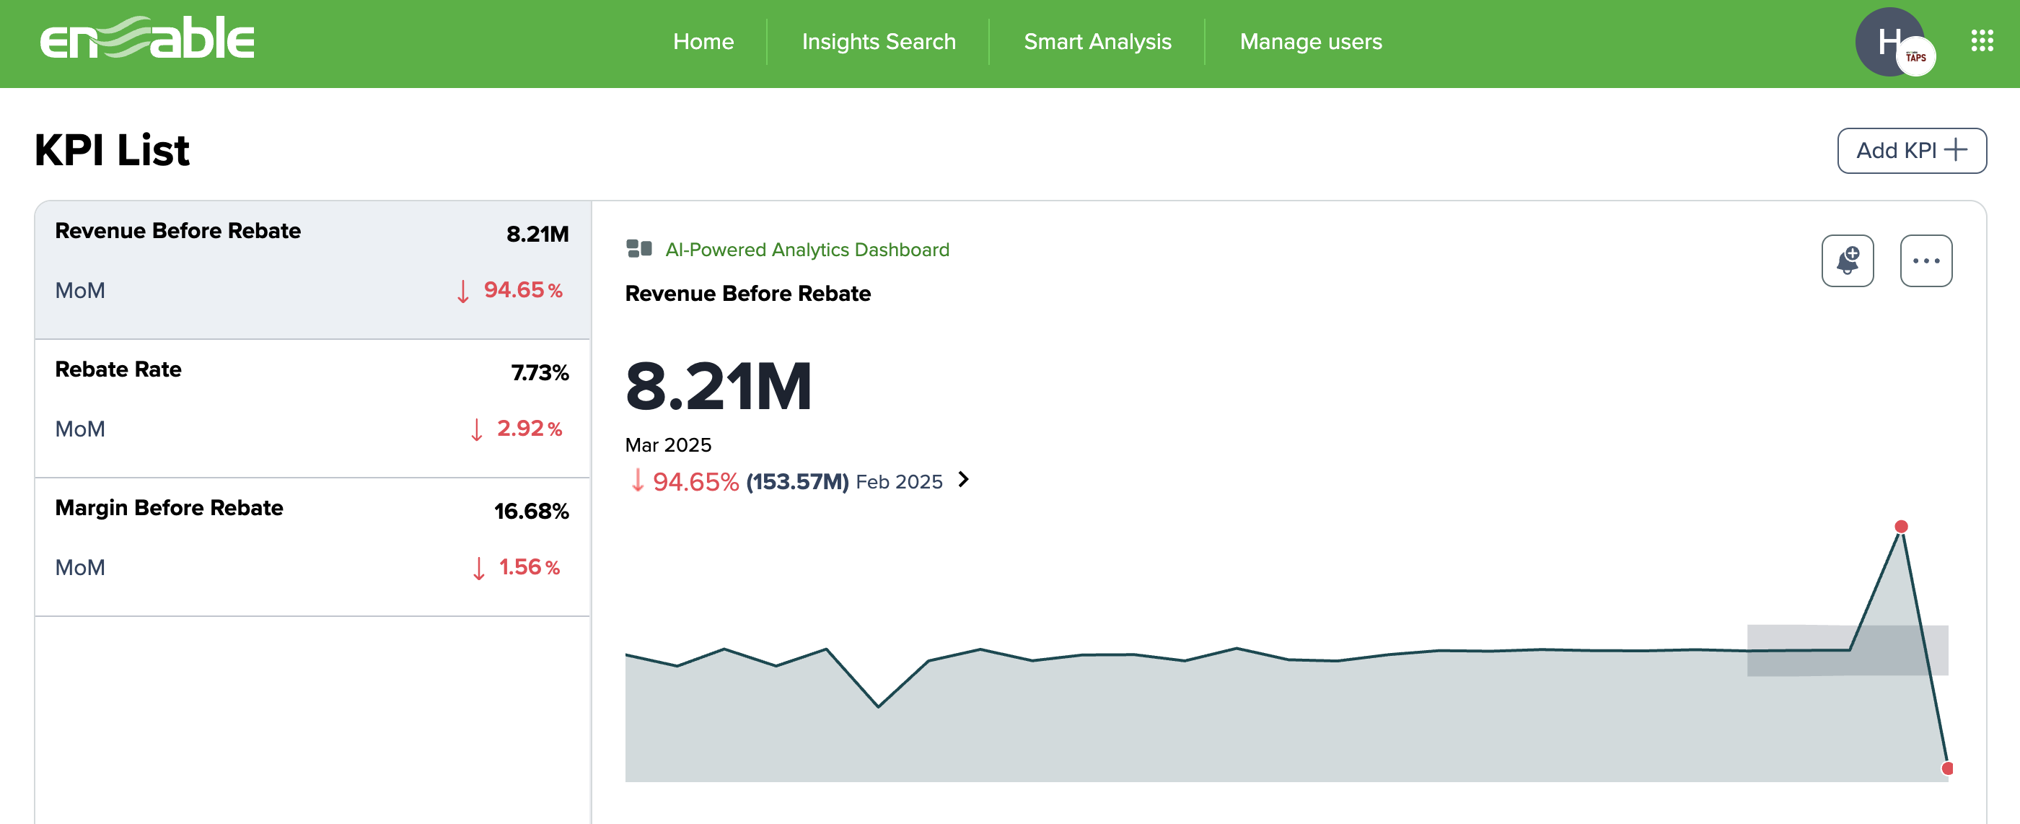Screen dimensions: 2020x824
Task: Create an alert with the bell-plus icon
Action: (x=1847, y=260)
